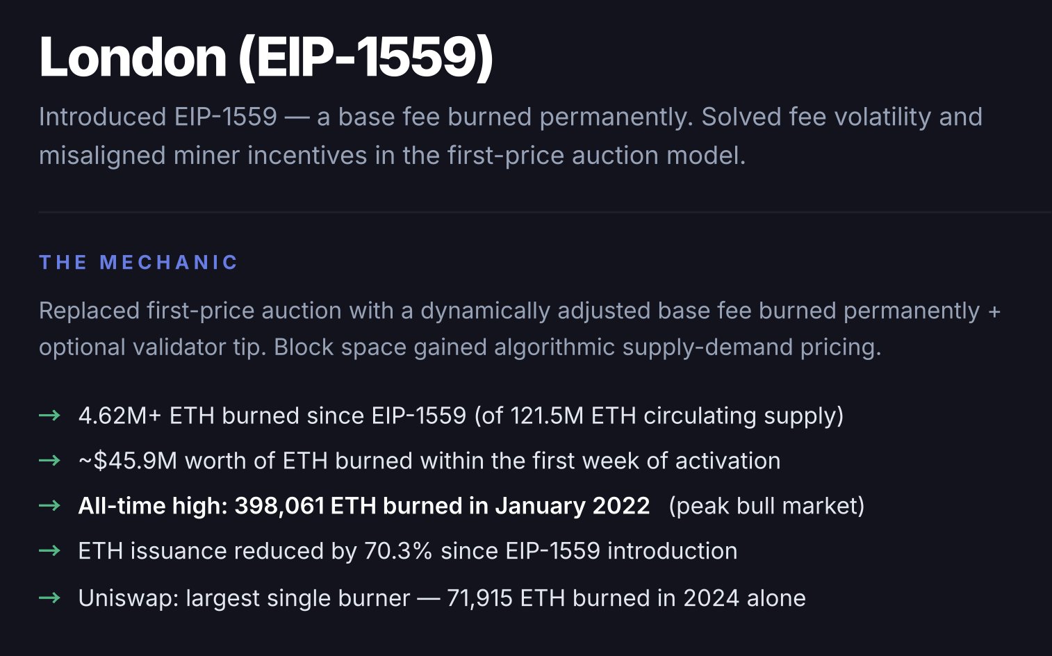Click the "(peak bull market)" note
Image resolution: width=1052 pixels, height=656 pixels.
pyautogui.click(x=766, y=506)
